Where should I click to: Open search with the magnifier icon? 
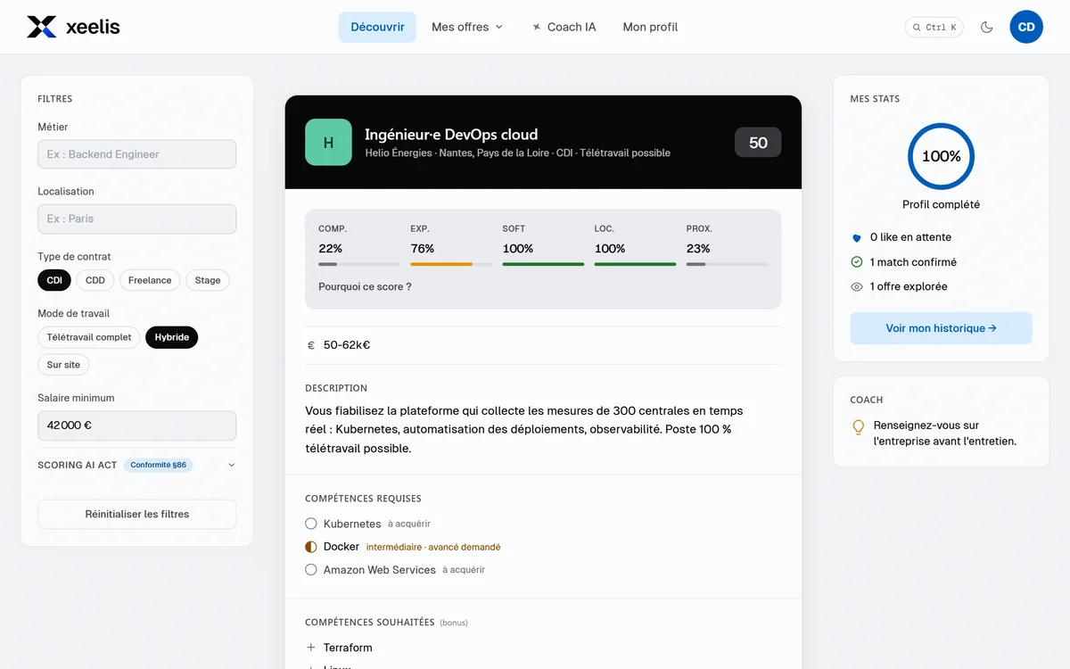tap(917, 28)
